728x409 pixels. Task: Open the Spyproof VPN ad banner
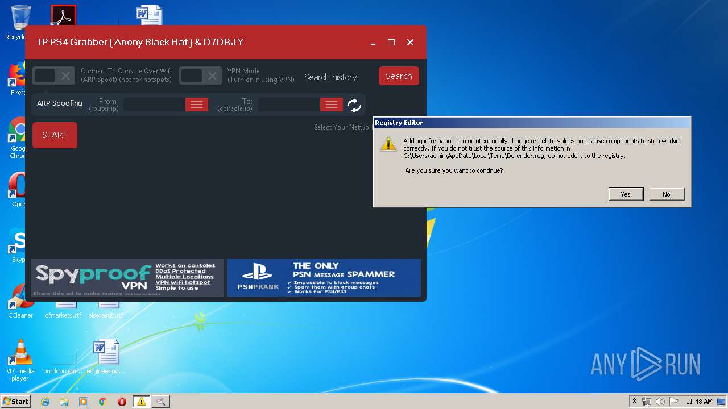(127, 278)
